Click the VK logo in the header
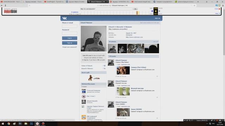Image resolution: width=225 pixels, height=126 pixels. coord(65,18)
